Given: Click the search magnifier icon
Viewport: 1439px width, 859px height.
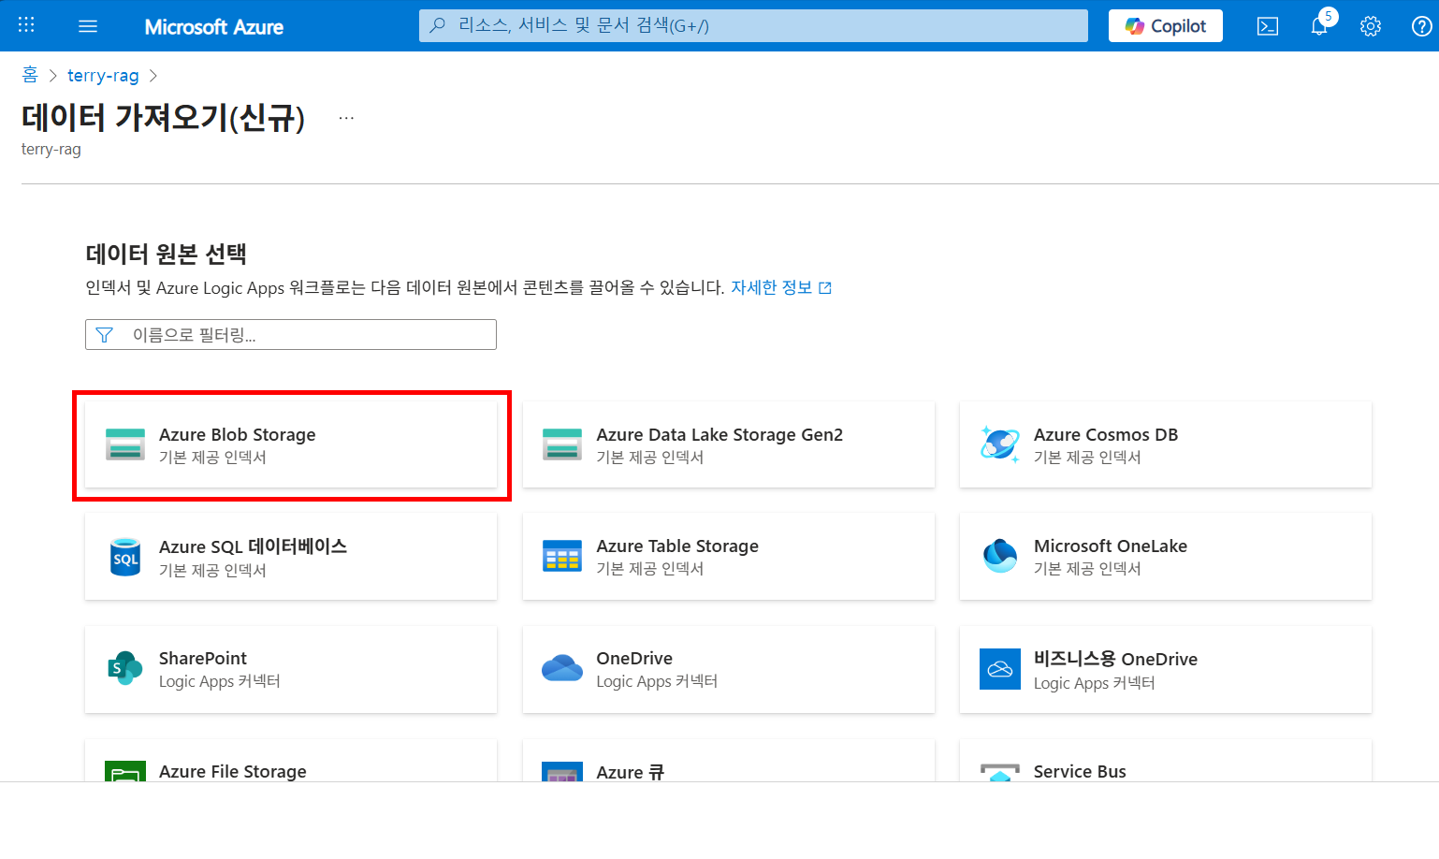Looking at the screenshot, I should 437,25.
